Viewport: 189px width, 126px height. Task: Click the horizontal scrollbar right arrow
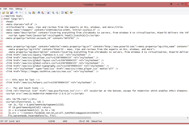(x=188, y=118)
